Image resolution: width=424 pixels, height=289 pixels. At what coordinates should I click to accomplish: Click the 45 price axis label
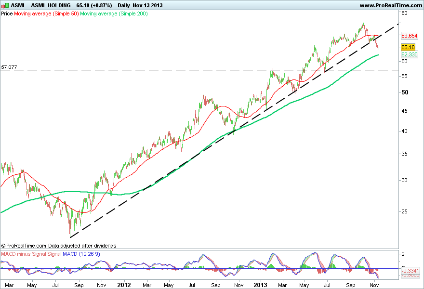404,111
